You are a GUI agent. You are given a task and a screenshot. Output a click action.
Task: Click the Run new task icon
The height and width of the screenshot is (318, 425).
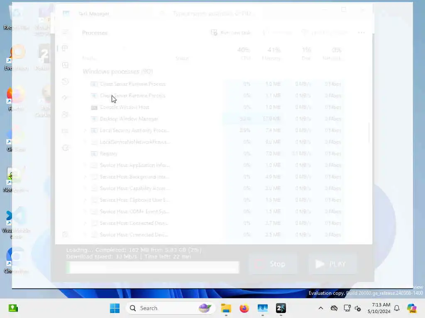pos(214,33)
